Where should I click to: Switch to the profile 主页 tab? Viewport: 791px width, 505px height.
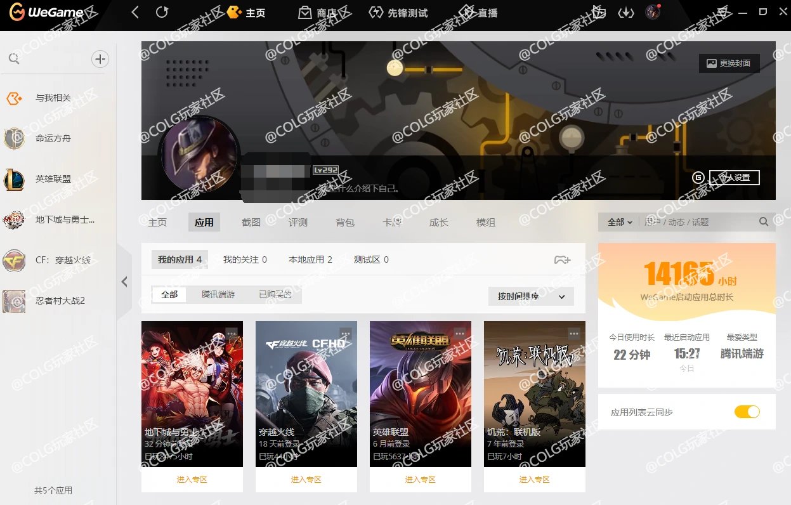click(x=157, y=223)
